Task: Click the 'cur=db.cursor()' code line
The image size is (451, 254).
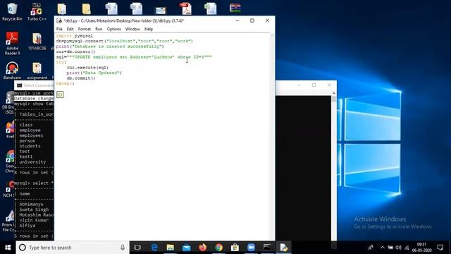Action: (x=75, y=52)
